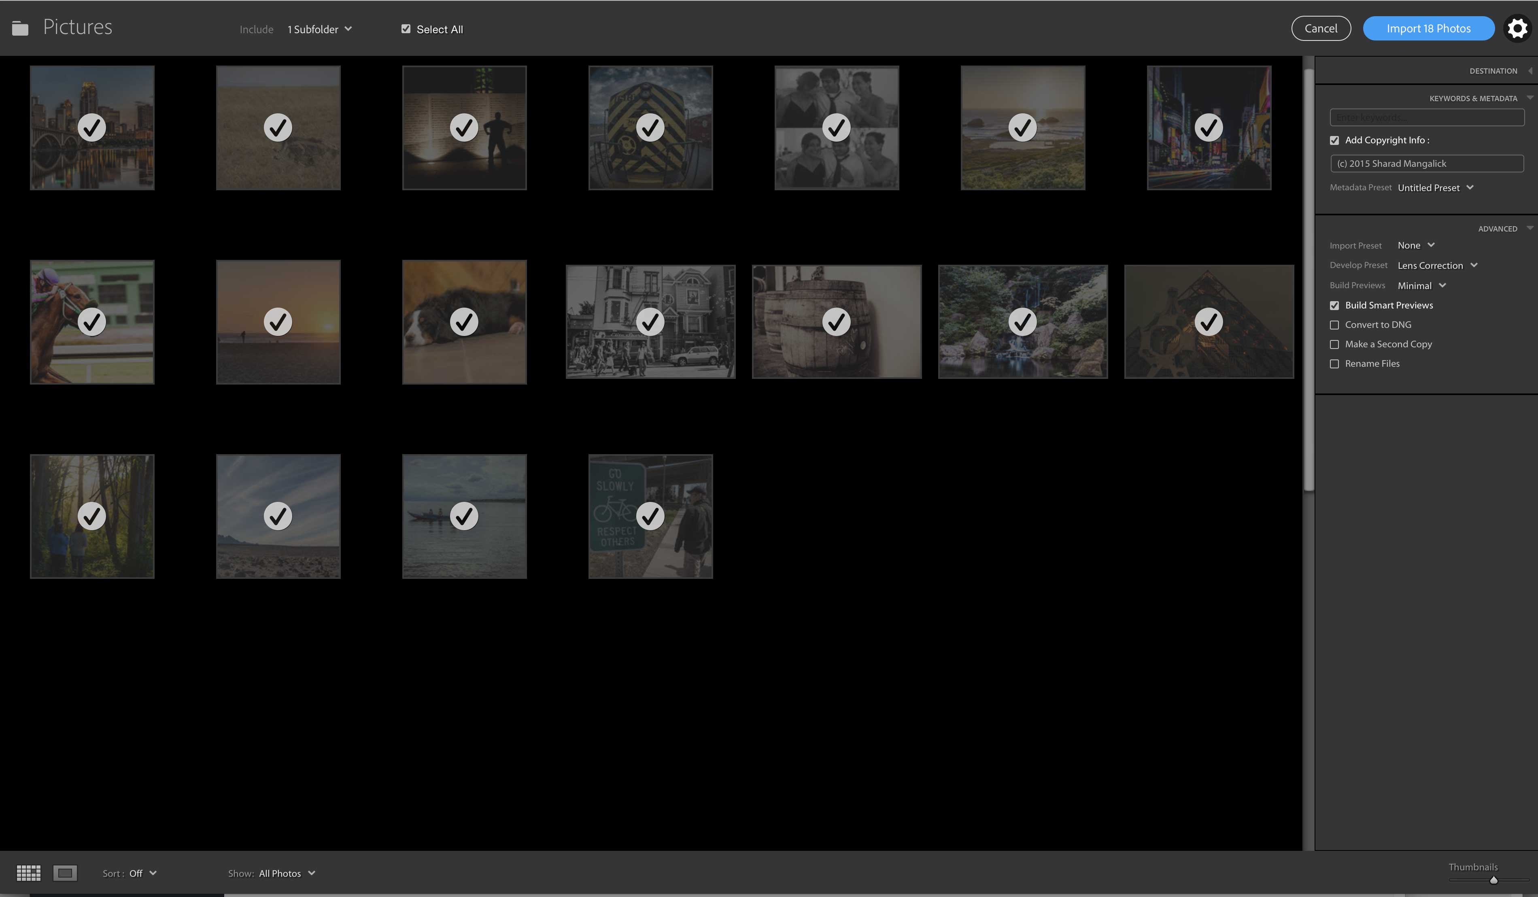Enable Convert to DNG option

(1334, 325)
